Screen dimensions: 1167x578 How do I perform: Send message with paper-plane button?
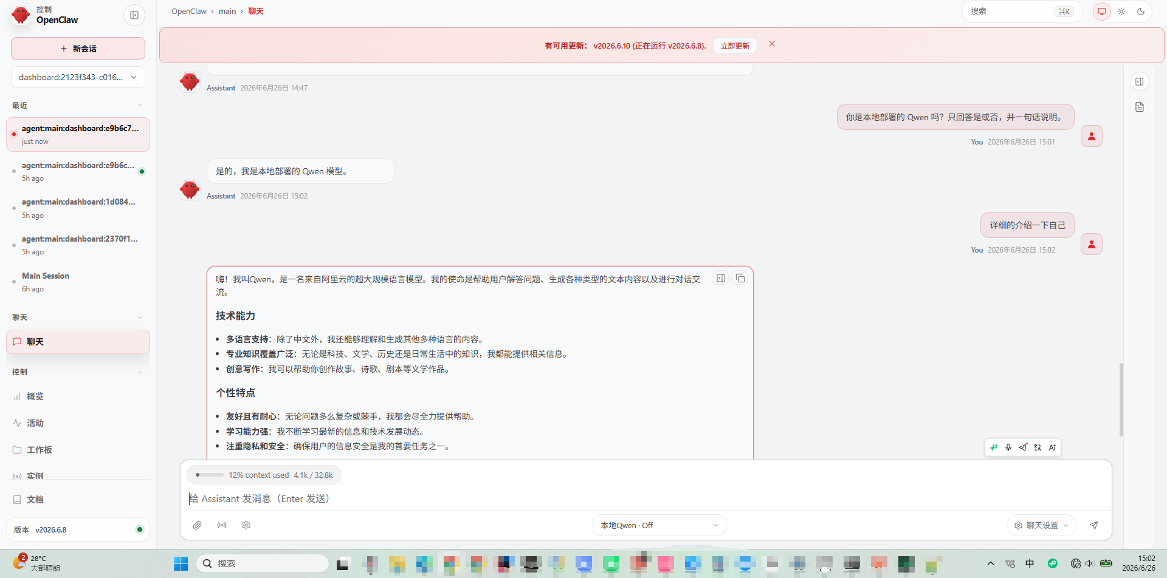click(x=1093, y=525)
